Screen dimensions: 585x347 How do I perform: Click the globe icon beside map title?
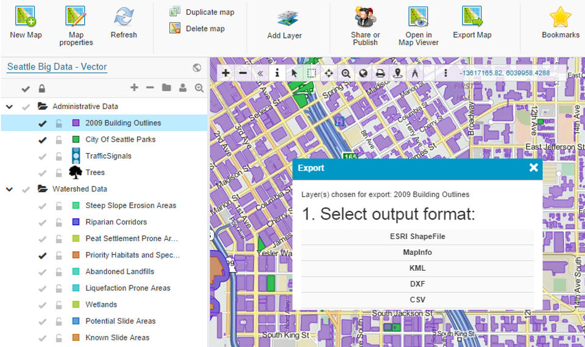tap(197, 68)
